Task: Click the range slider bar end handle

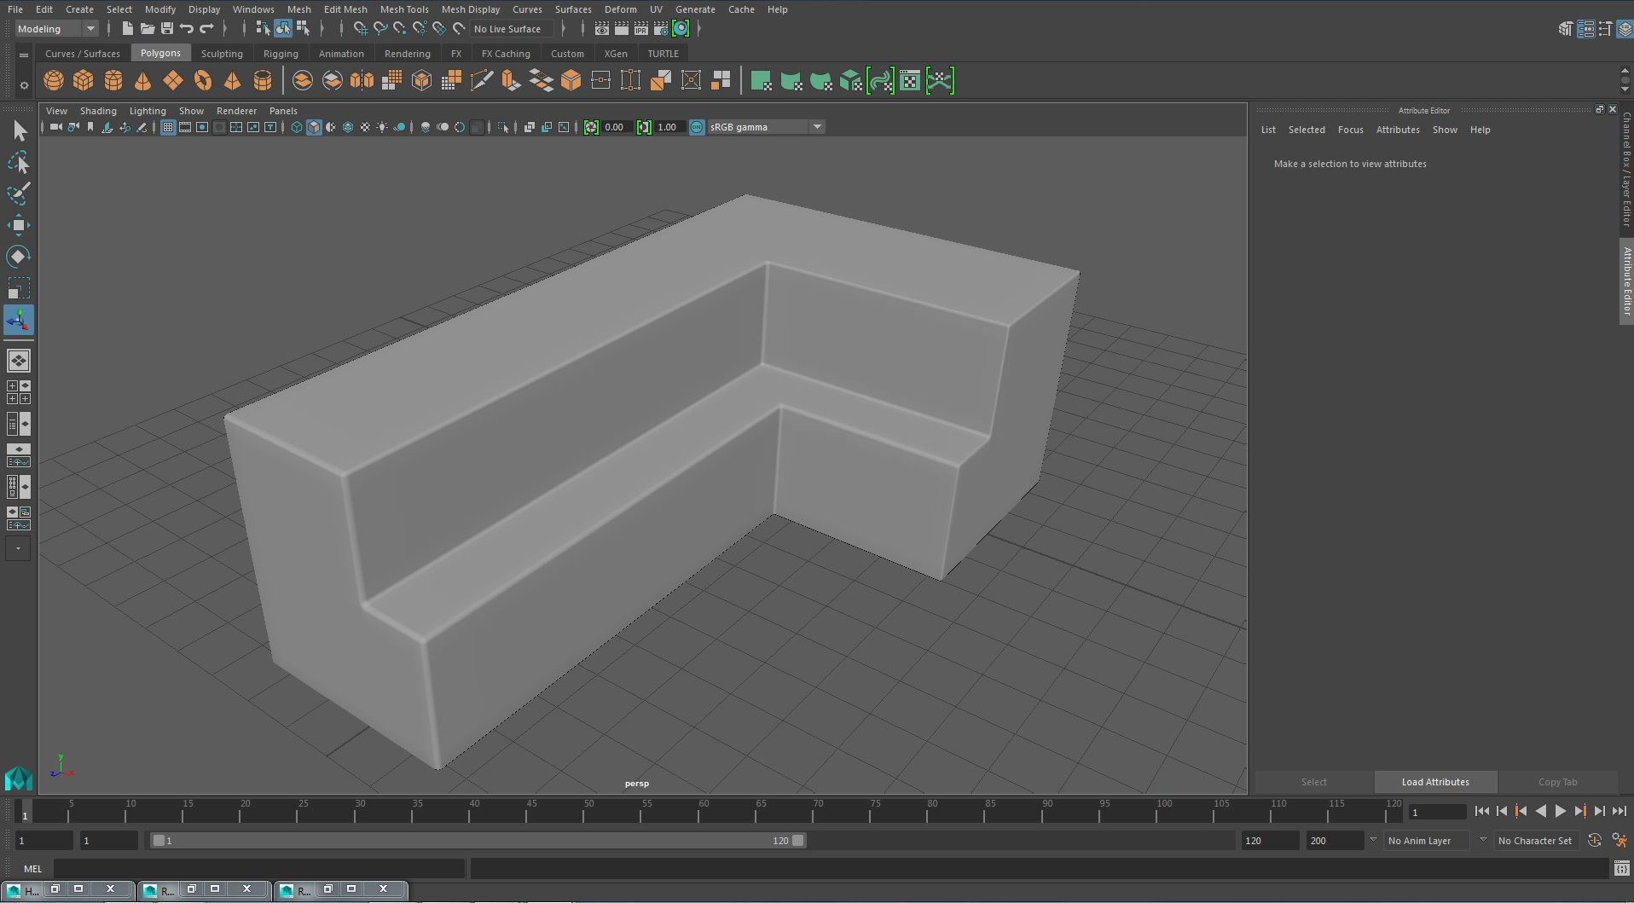Action: (797, 840)
